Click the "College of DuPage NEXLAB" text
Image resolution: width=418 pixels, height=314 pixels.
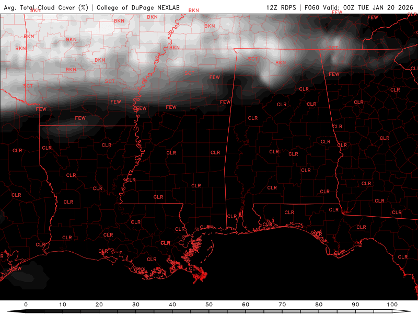(x=138, y=7)
